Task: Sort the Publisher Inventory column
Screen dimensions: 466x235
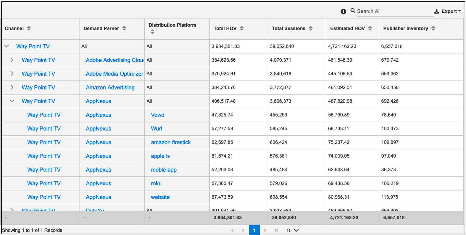Action: click(x=433, y=28)
